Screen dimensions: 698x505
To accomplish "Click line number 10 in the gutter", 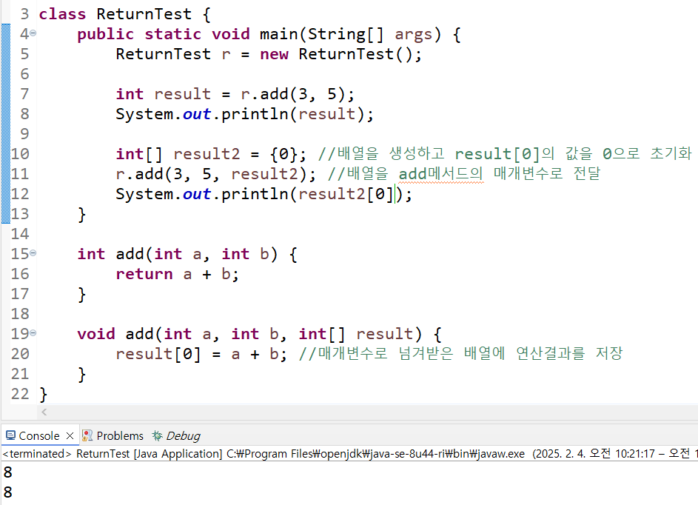I will (x=20, y=154).
